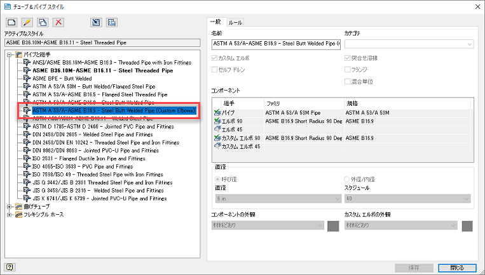Click the 継手 column header

242,103
